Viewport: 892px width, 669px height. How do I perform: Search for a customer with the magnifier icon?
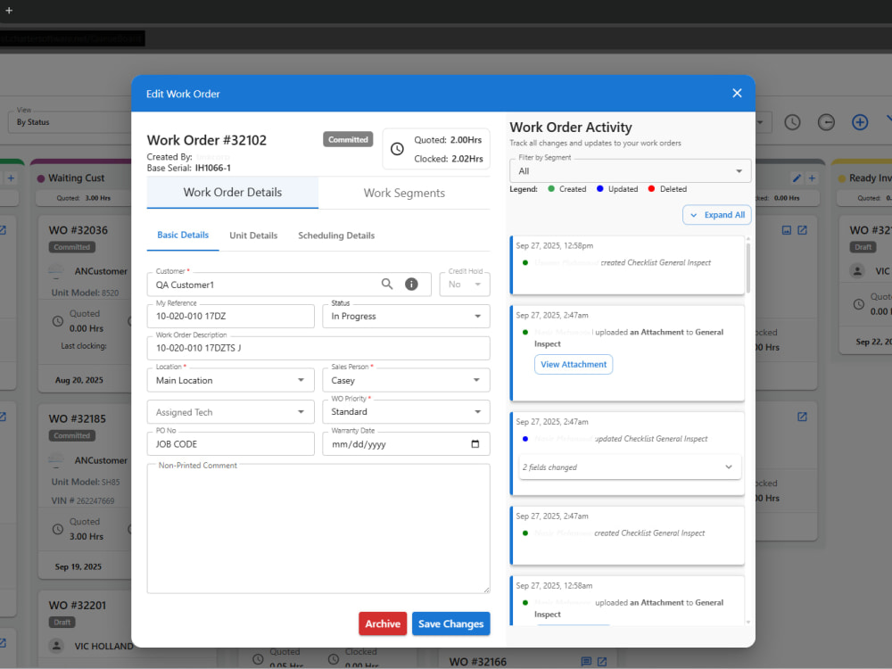pyautogui.click(x=387, y=284)
